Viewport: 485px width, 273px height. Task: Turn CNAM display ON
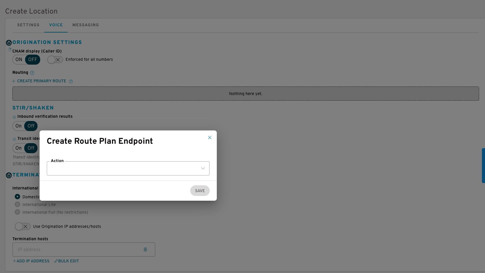[x=19, y=60]
